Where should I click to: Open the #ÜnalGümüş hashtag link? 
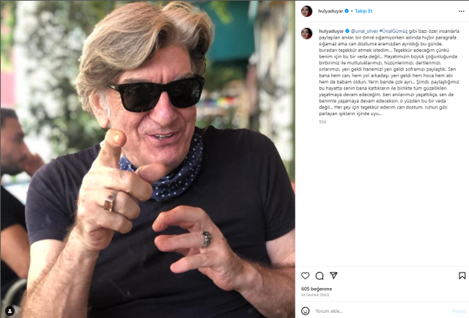point(394,31)
